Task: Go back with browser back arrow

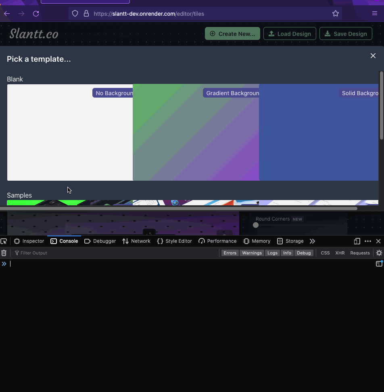Action: coord(7,13)
